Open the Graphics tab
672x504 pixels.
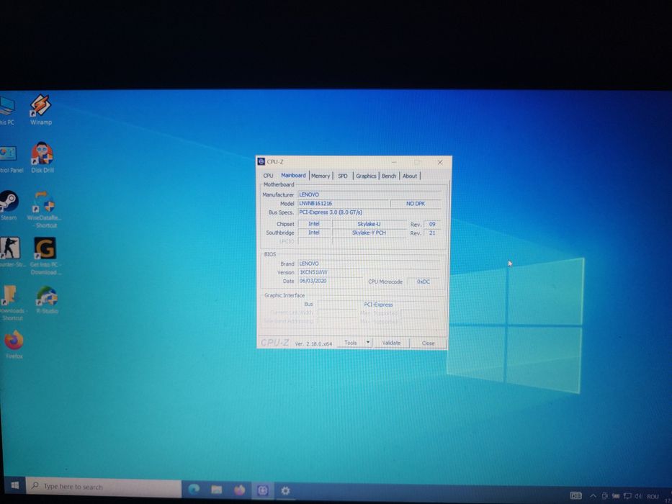(366, 176)
